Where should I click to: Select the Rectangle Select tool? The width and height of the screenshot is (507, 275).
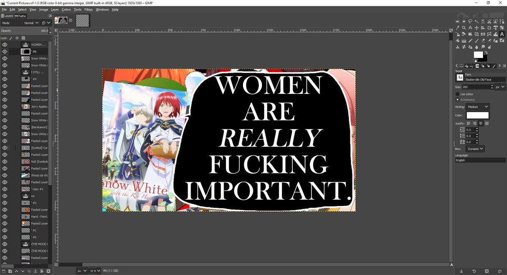click(x=458, y=22)
